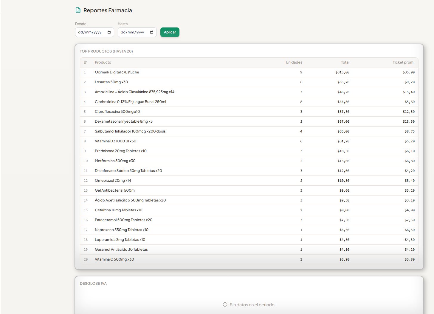Image resolution: width=434 pixels, height=314 pixels.
Task: Click the $8,75 ticket promedio value
Action: pos(410,131)
